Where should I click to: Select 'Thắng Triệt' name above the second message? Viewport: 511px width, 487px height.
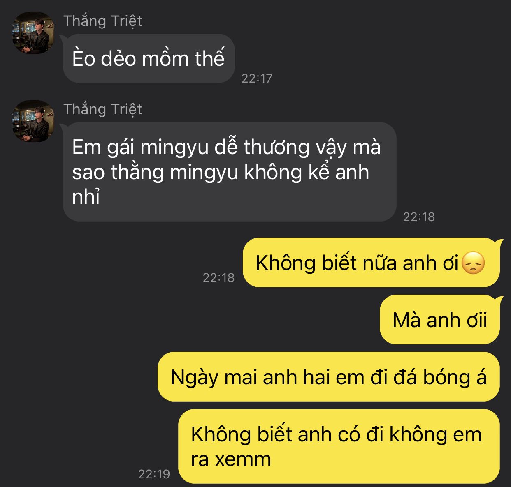pos(102,109)
